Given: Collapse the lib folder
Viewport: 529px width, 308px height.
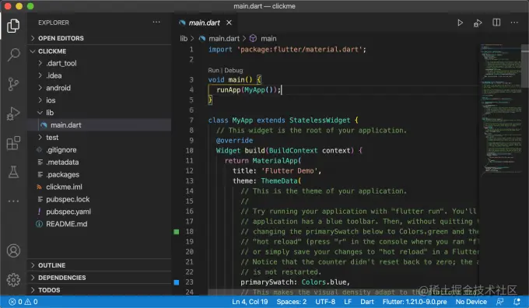Looking at the screenshot, I should point(100,113).
